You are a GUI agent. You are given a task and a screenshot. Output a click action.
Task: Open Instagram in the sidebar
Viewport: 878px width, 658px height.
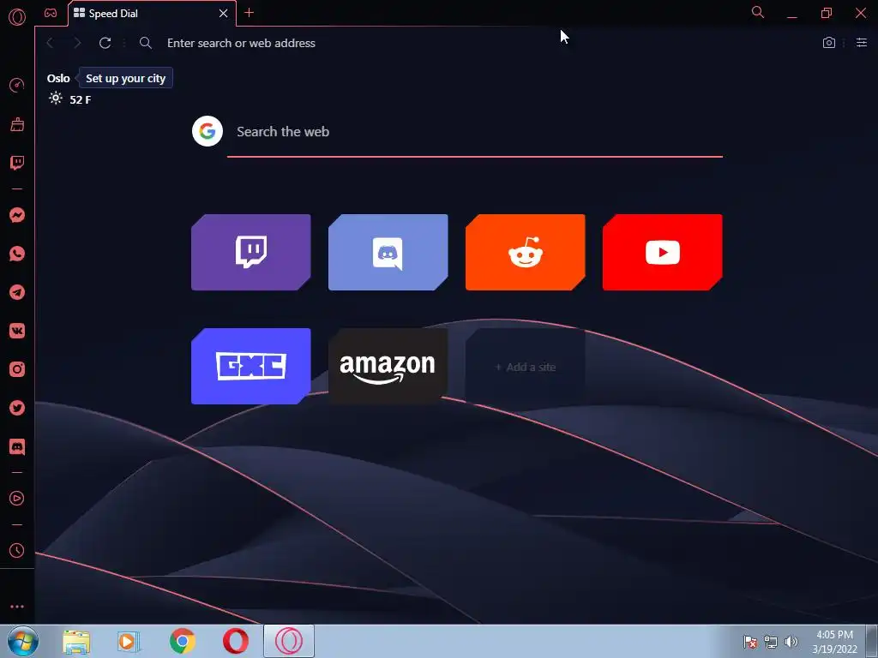17,369
